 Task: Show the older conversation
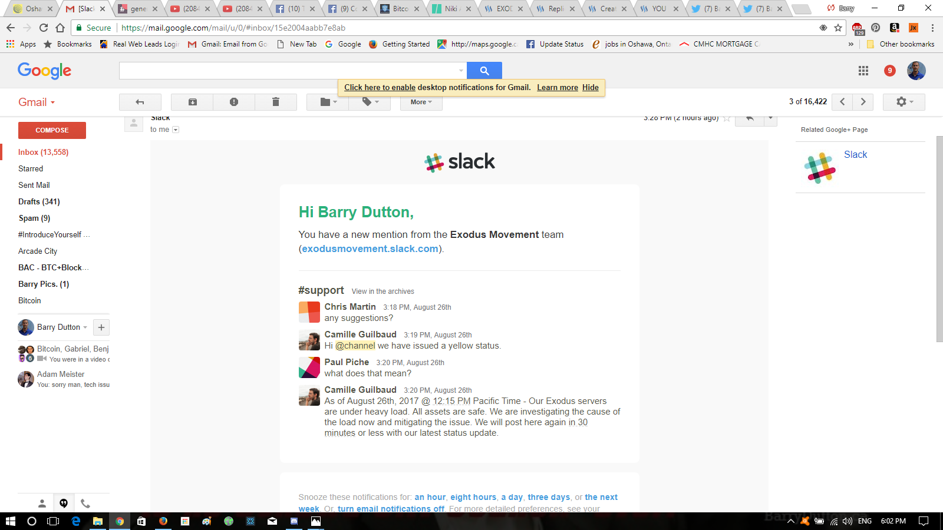coord(863,102)
